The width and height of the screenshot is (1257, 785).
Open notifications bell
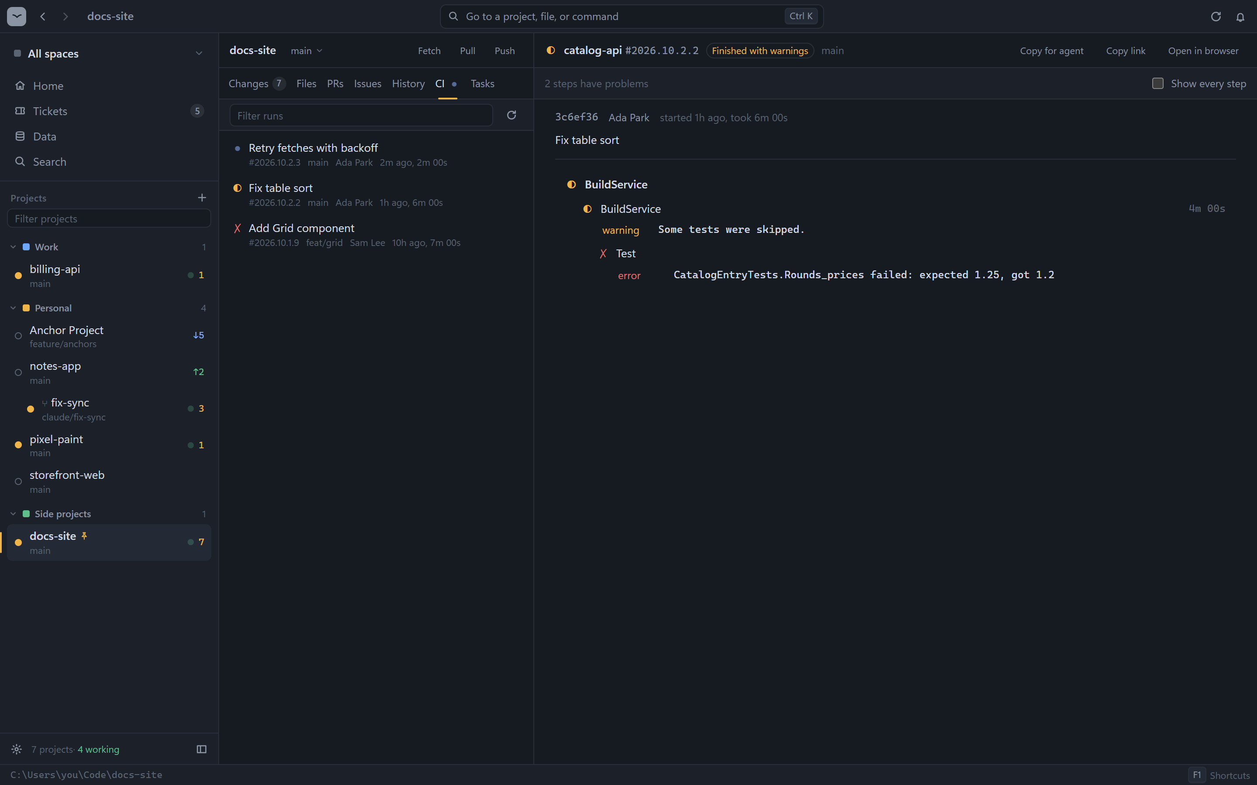click(x=1240, y=17)
